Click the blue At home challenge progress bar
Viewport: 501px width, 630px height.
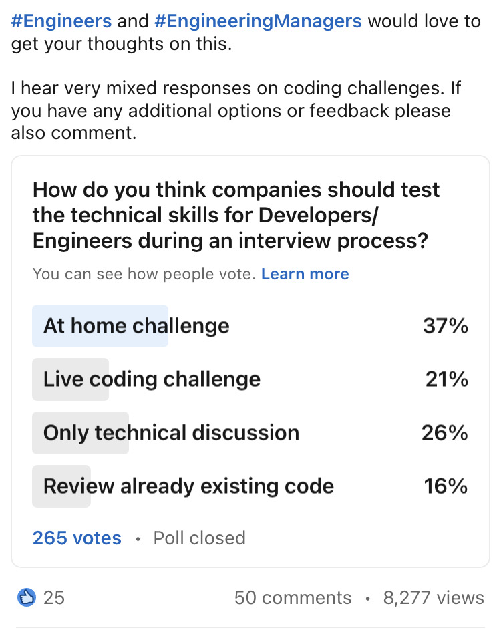[x=100, y=326]
